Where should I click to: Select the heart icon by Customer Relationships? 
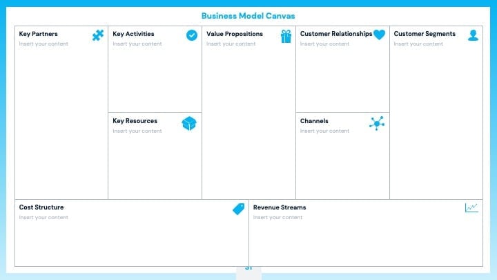click(x=379, y=35)
